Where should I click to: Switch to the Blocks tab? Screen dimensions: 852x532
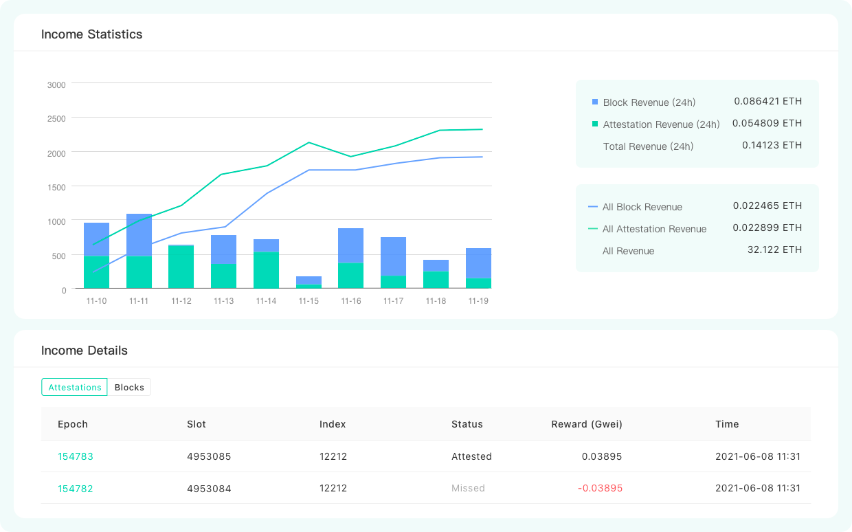(129, 387)
